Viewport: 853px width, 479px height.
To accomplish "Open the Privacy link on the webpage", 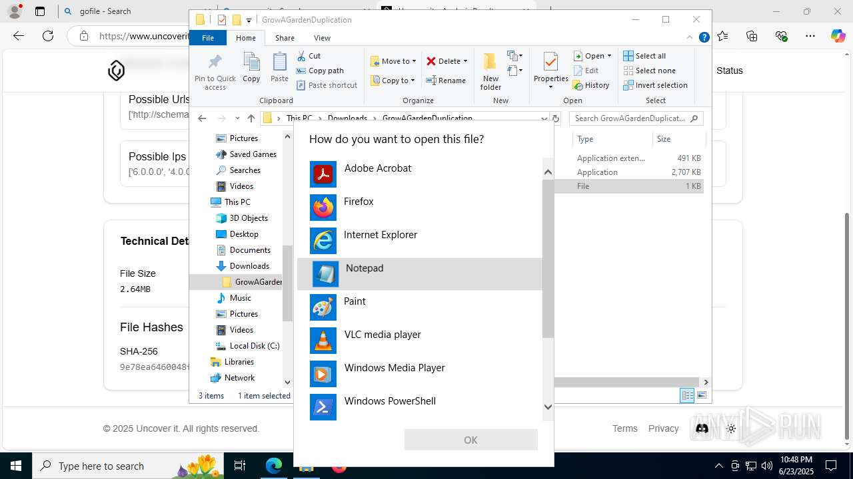I will pyautogui.click(x=663, y=428).
